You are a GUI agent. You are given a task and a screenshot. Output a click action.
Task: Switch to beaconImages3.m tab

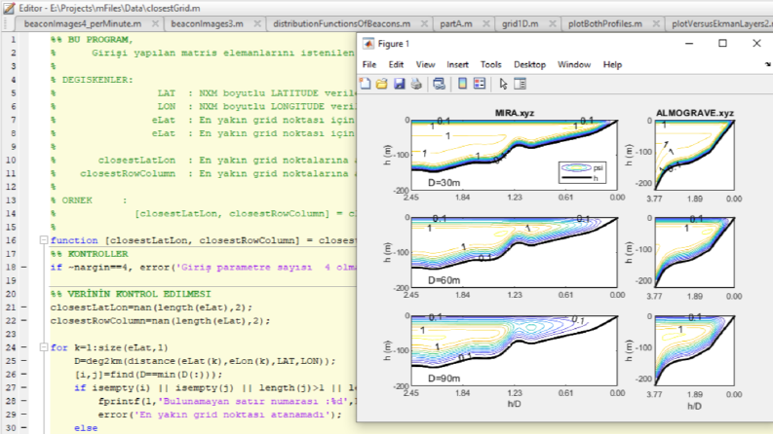(207, 23)
